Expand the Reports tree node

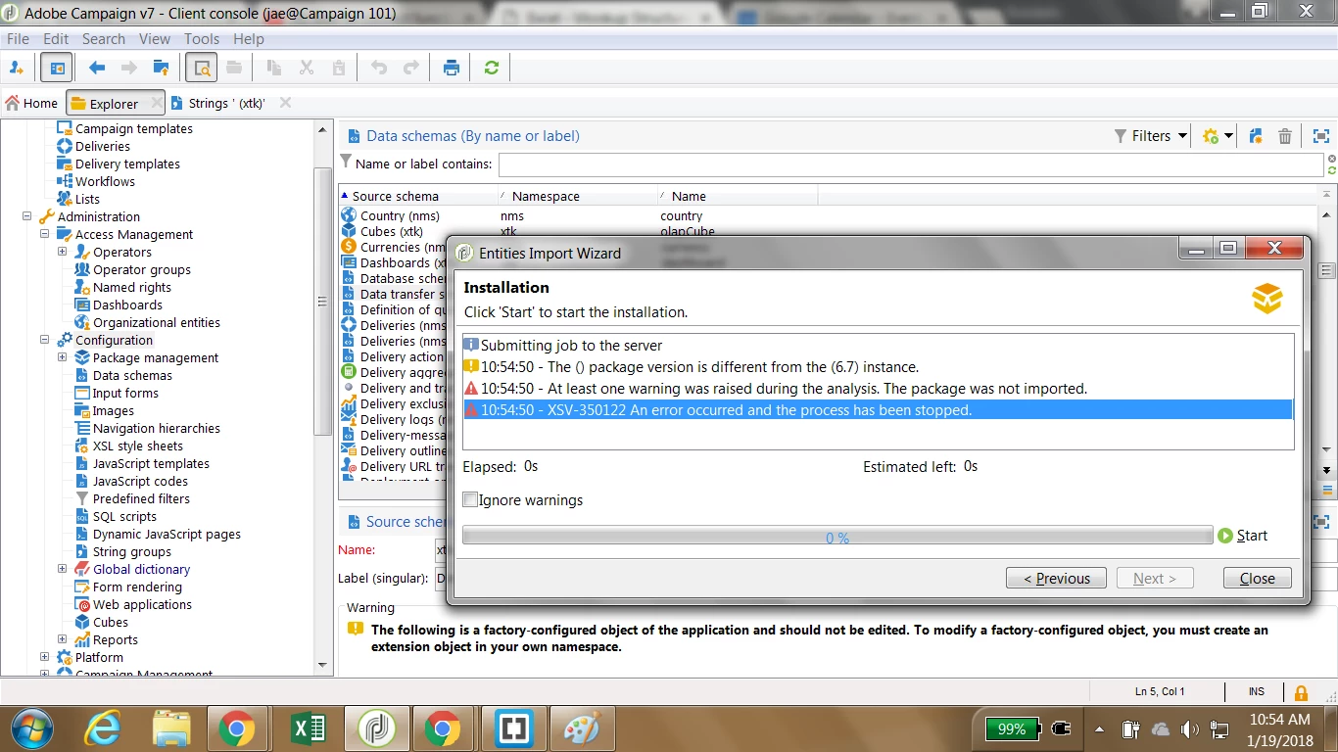pyautogui.click(x=62, y=639)
